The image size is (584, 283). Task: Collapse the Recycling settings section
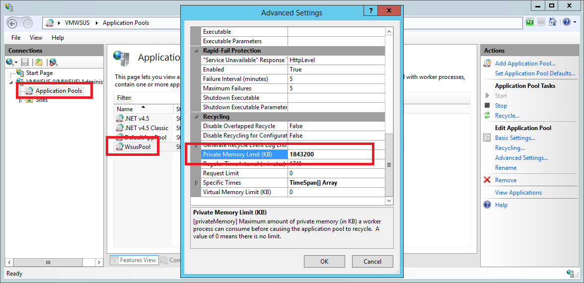[196, 117]
